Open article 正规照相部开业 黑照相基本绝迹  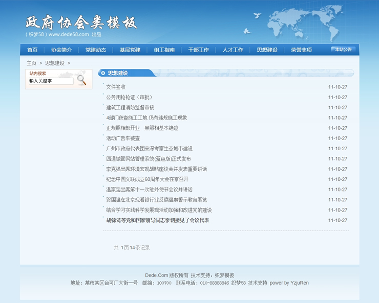click(142, 128)
